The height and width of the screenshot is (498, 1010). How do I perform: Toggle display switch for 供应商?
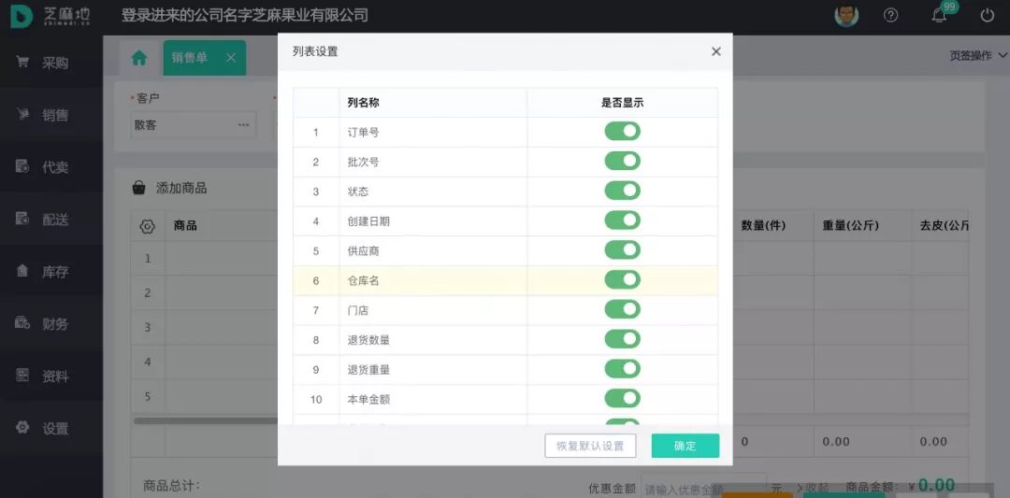(622, 249)
